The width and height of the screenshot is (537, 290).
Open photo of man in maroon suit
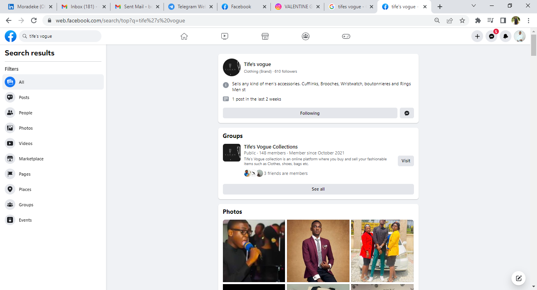click(318, 251)
